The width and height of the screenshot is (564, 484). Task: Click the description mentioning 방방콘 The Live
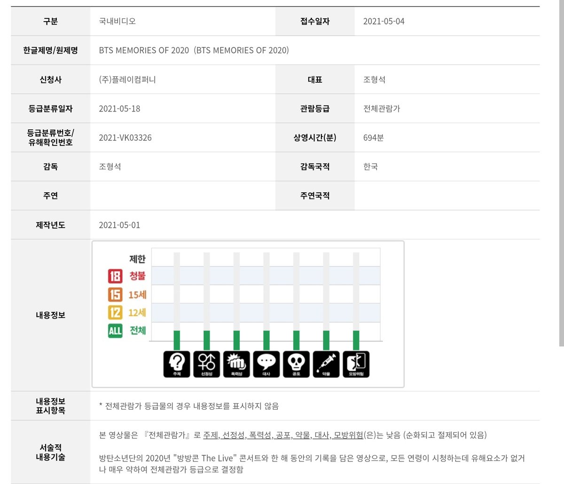[x=312, y=463]
